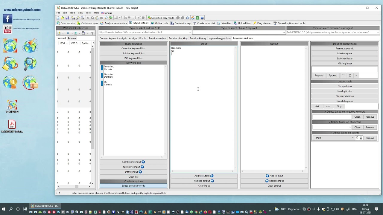Open the Lingua language menu
Screen dimensions: 383x215
coord(107,13)
